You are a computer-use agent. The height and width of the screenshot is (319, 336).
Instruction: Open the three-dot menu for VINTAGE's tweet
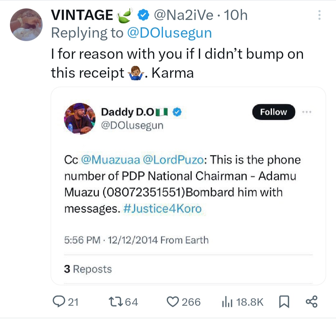[x=320, y=15]
